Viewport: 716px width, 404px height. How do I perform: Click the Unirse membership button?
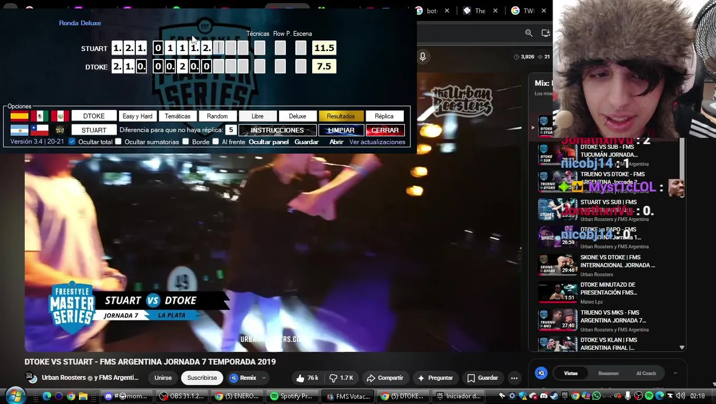163,378
